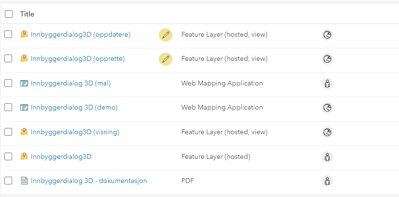399x197 pixels.
Task: Click the PDF document icon beside Innbyggerdialog 3D - dokumentasjon
Action: (24, 181)
